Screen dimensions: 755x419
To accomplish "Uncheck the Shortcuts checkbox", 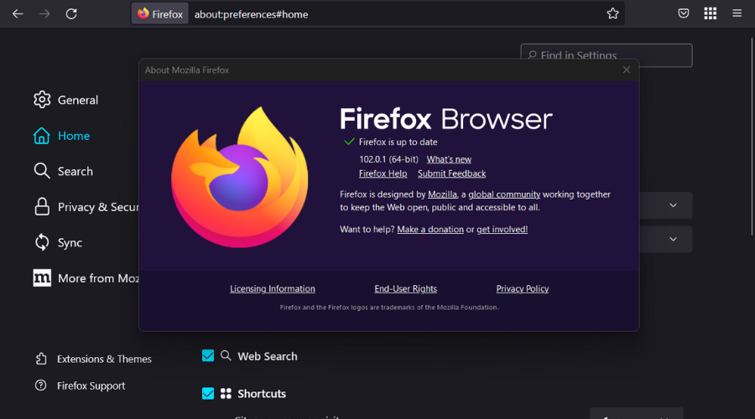I will (x=208, y=393).
